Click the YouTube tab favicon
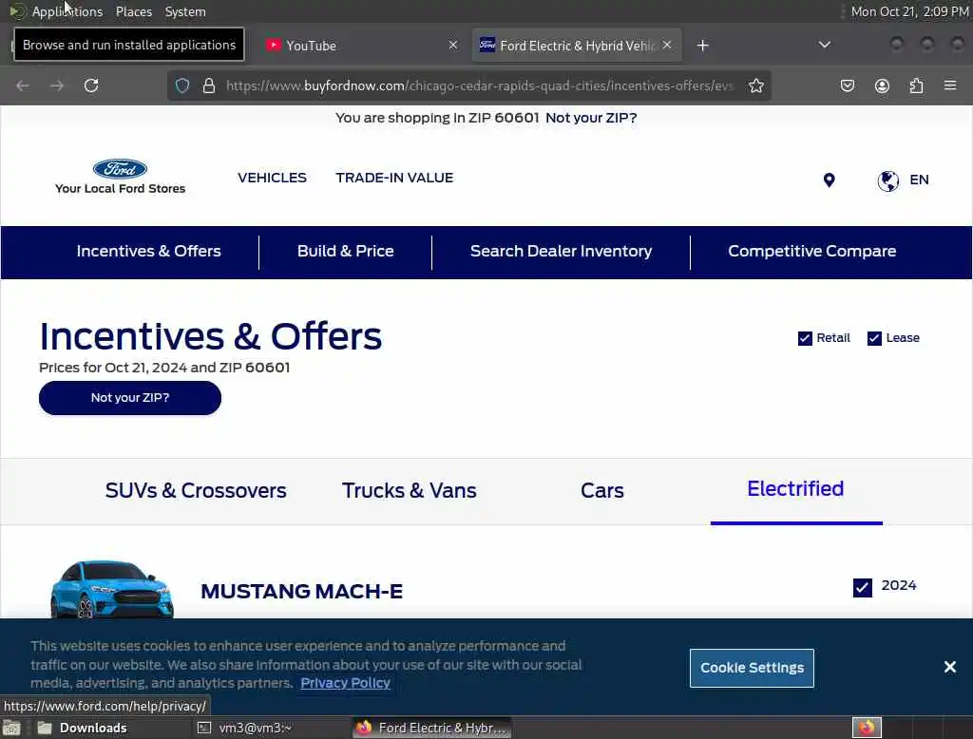This screenshot has height=739, width=973. (273, 45)
